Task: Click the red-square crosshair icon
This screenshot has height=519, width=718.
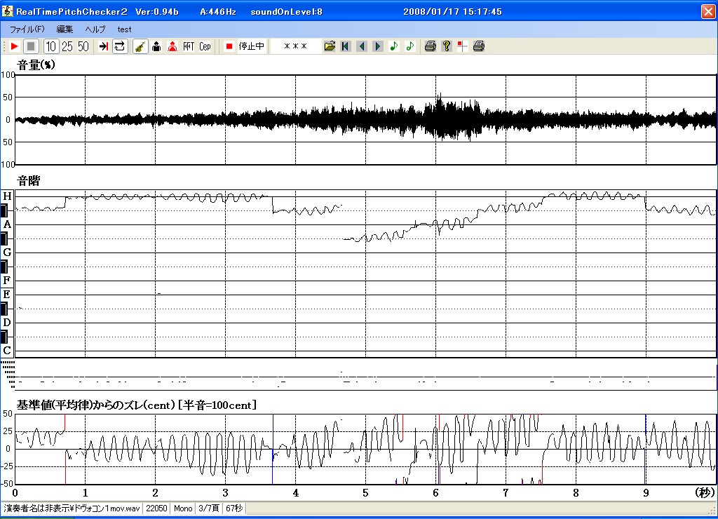Action: tap(463, 46)
